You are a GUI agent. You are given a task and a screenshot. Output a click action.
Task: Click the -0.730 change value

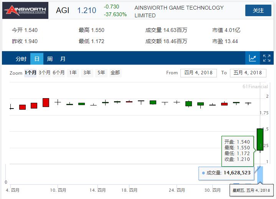[x=111, y=7]
